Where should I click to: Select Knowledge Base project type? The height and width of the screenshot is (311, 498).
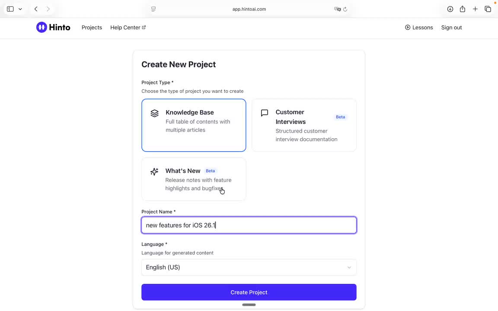[x=194, y=125]
